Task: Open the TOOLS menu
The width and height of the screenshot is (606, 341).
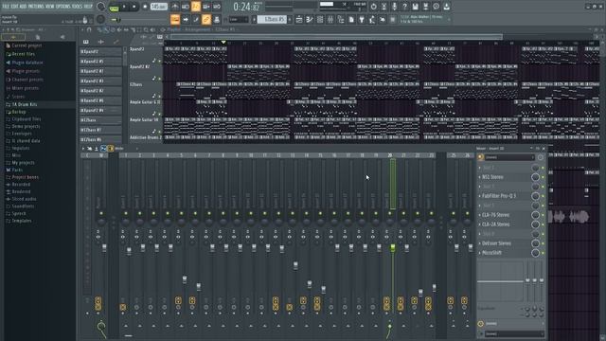Action: coord(77,7)
